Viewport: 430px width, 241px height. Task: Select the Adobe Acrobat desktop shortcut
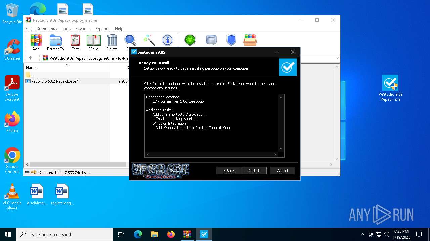(12, 88)
